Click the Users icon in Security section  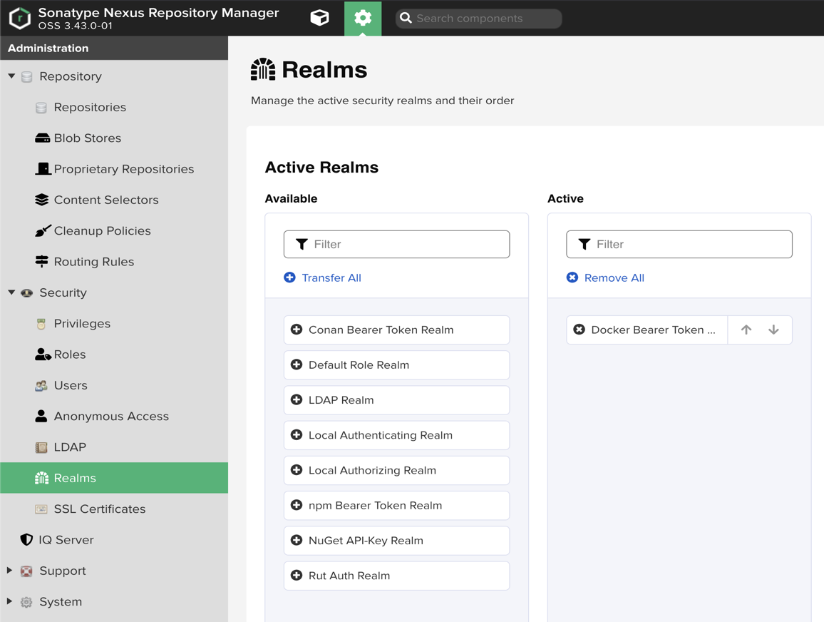click(x=41, y=385)
